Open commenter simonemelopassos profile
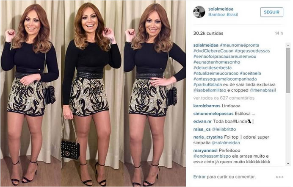 [x=213, y=114]
